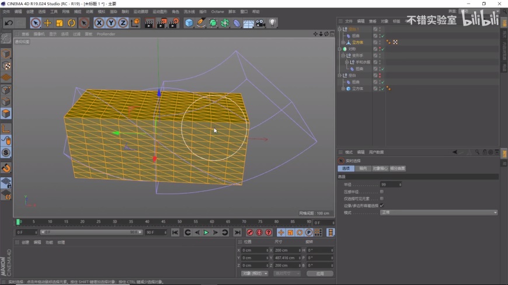Click the 半径 value input field

click(x=388, y=184)
